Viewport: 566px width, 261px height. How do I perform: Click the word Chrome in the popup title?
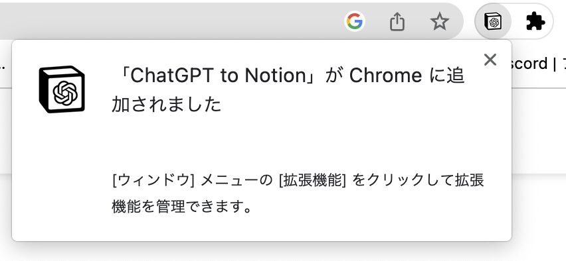(385, 76)
